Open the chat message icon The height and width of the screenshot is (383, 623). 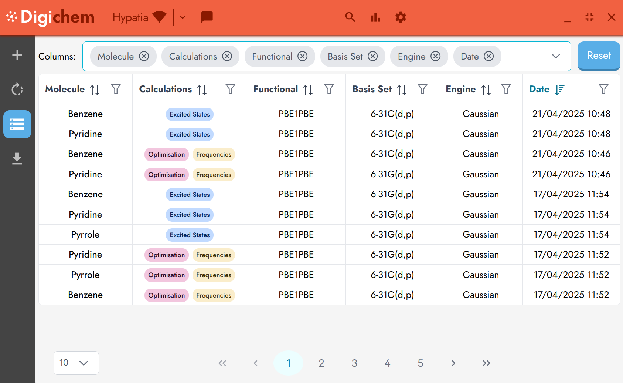click(x=207, y=17)
